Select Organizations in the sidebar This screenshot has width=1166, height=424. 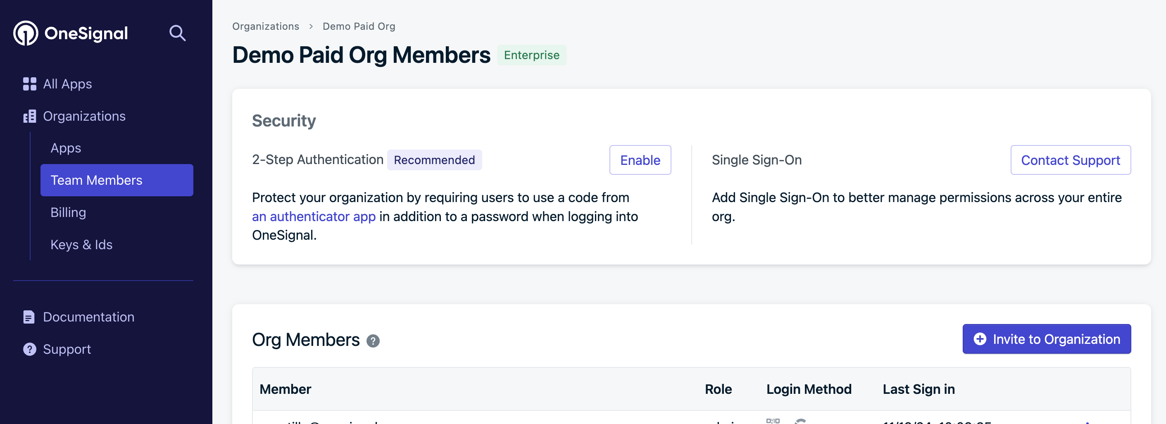point(84,116)
